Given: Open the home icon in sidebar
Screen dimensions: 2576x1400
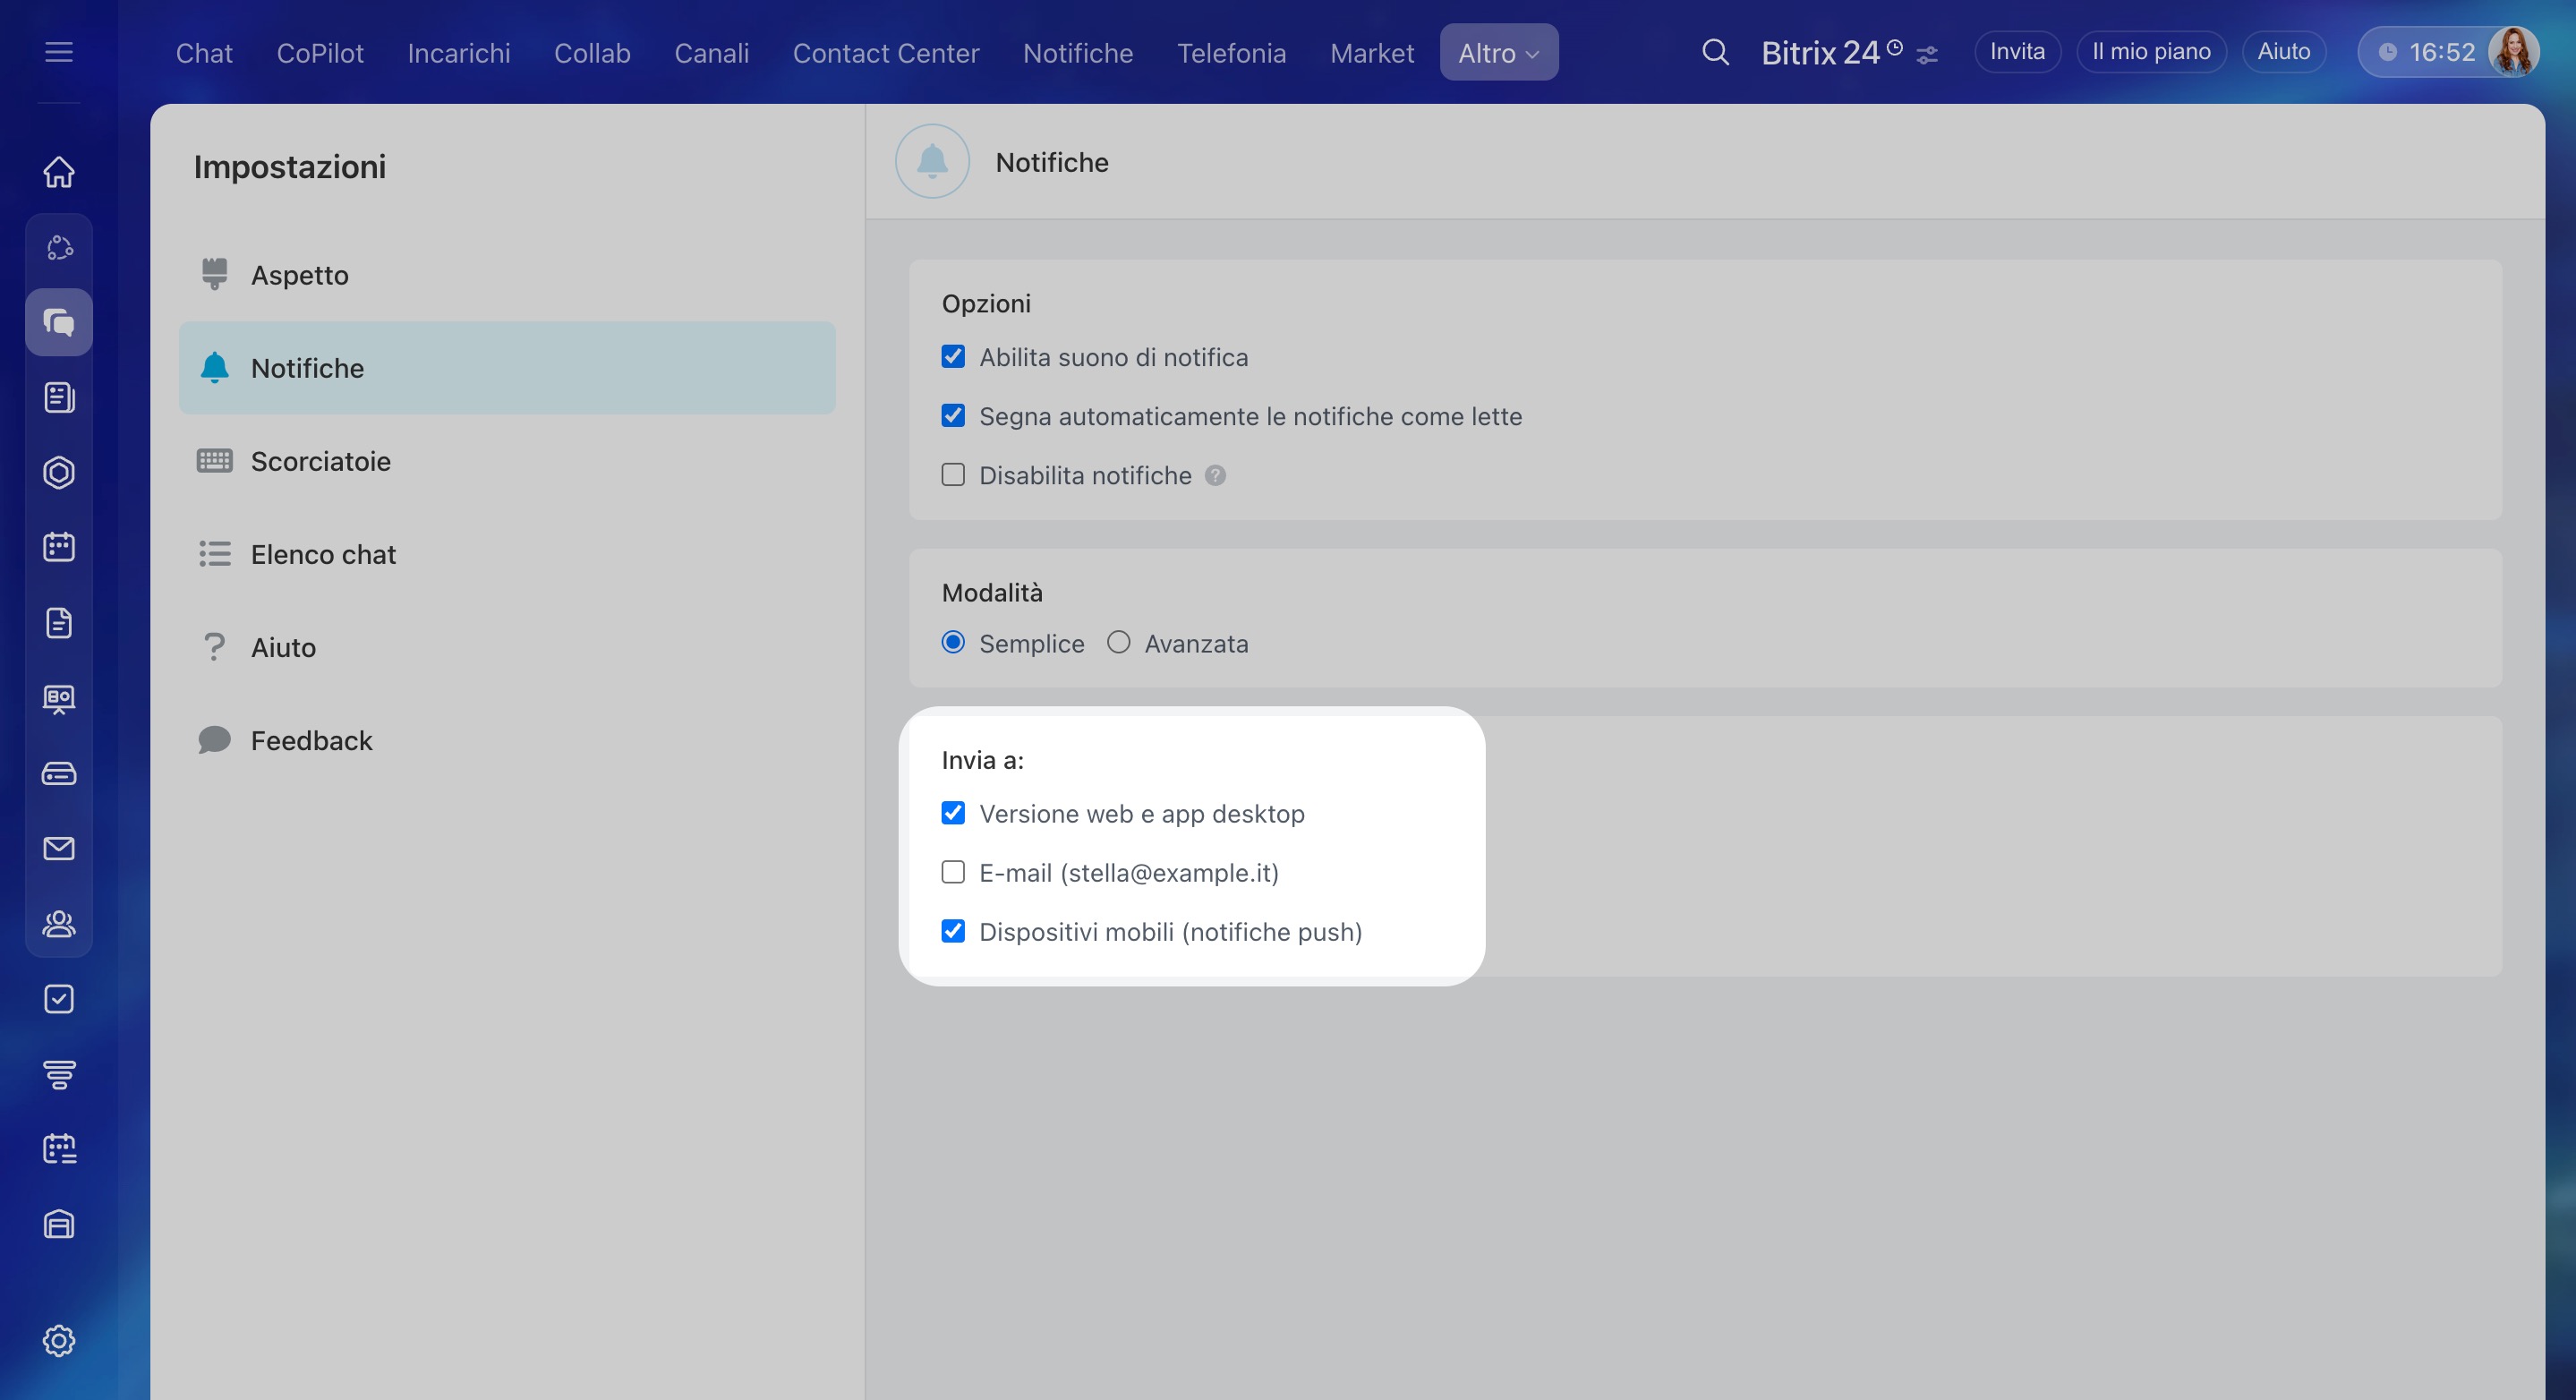Looking at the screenshot, I should (59, 172).
